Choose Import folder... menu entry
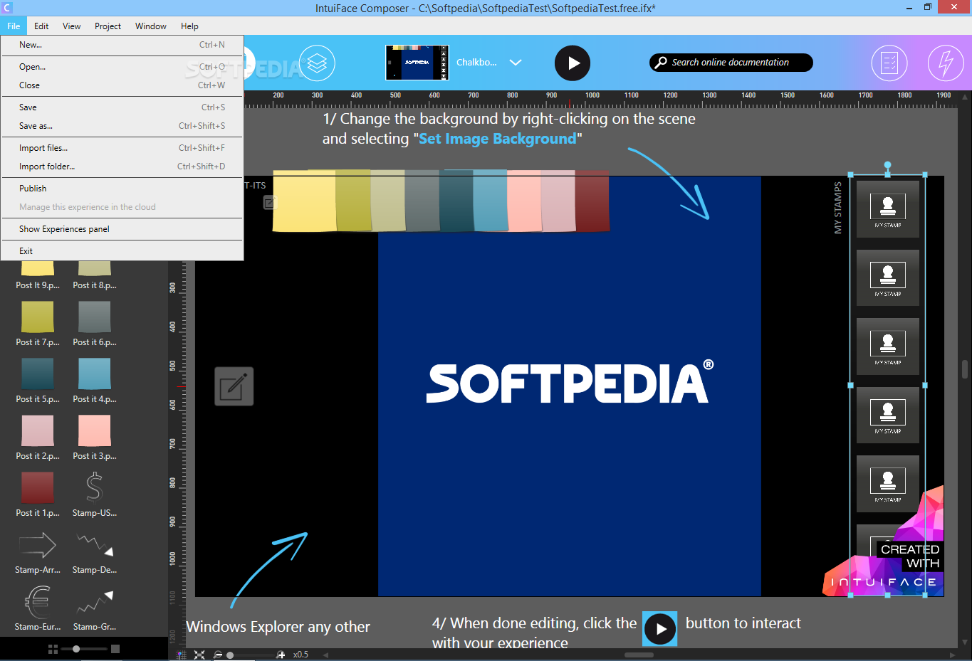The height and width of the screenshot is (661, 972). point(122,166)
